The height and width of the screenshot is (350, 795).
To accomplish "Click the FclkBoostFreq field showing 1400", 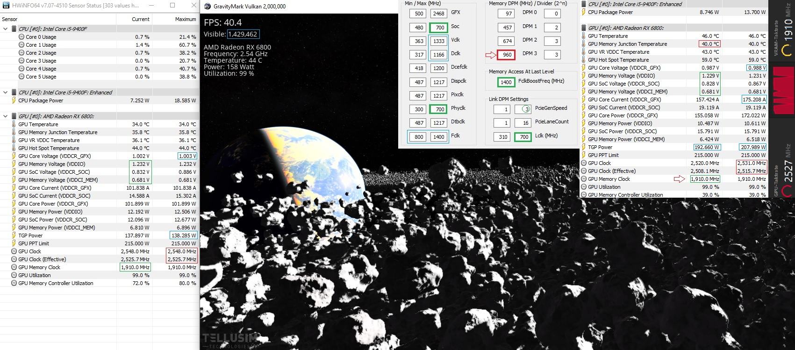I will point(506,82).
